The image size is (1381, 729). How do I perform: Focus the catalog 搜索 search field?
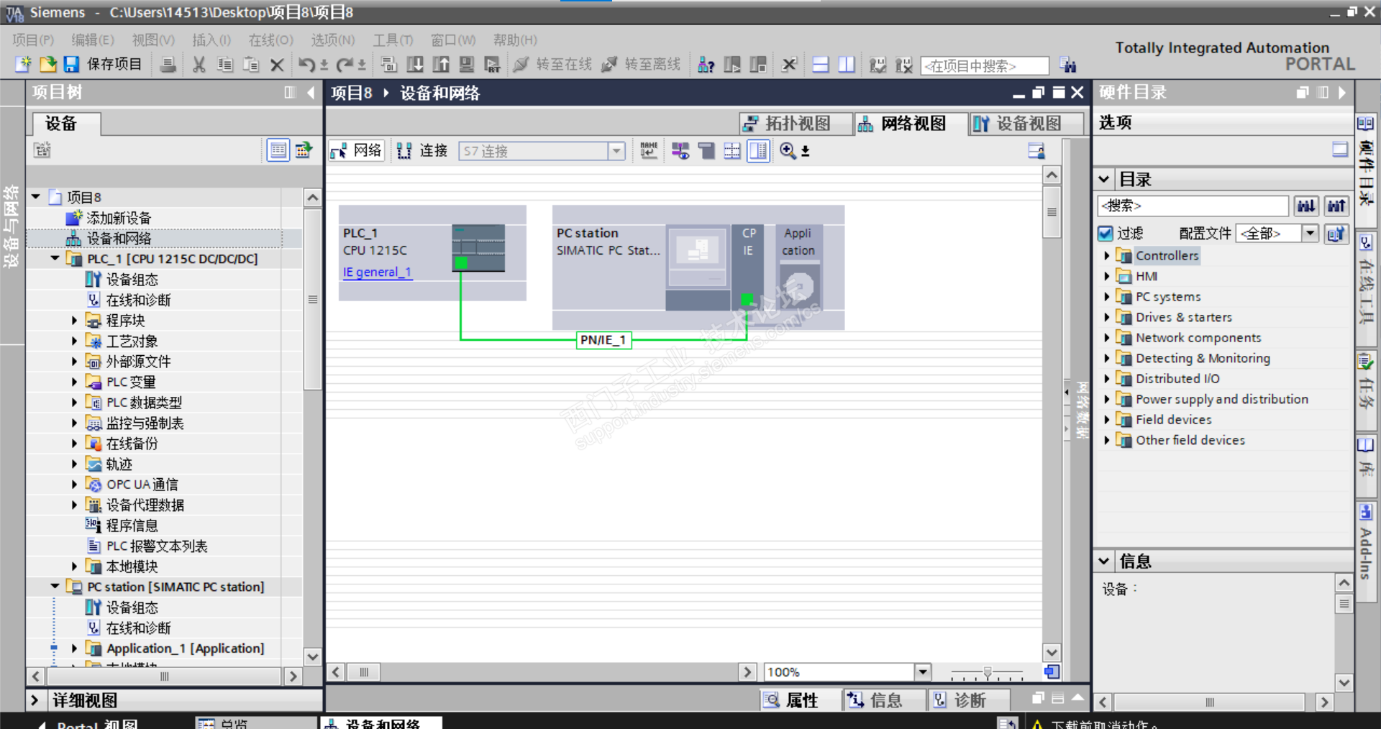coord(1193,206)
